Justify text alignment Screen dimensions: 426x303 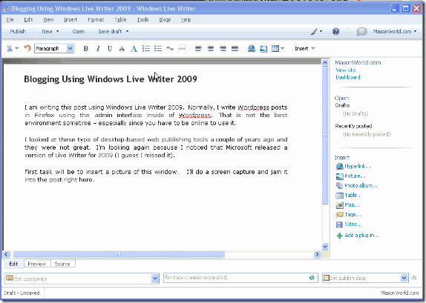[x=235, y=49]
